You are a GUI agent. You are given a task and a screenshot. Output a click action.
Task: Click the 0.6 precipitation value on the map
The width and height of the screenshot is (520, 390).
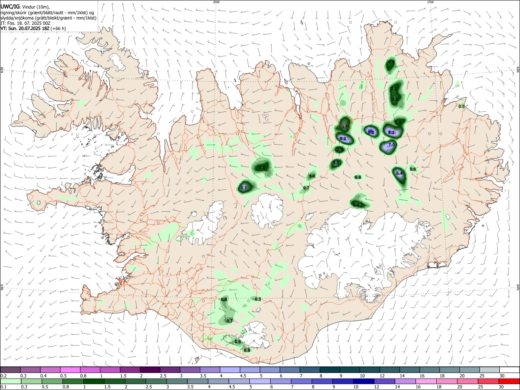413,169
